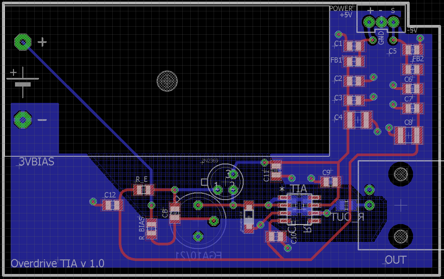Click the via left of C9

tap(311, 178)
